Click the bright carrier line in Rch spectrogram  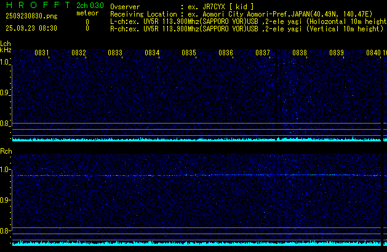coord(197,175)
